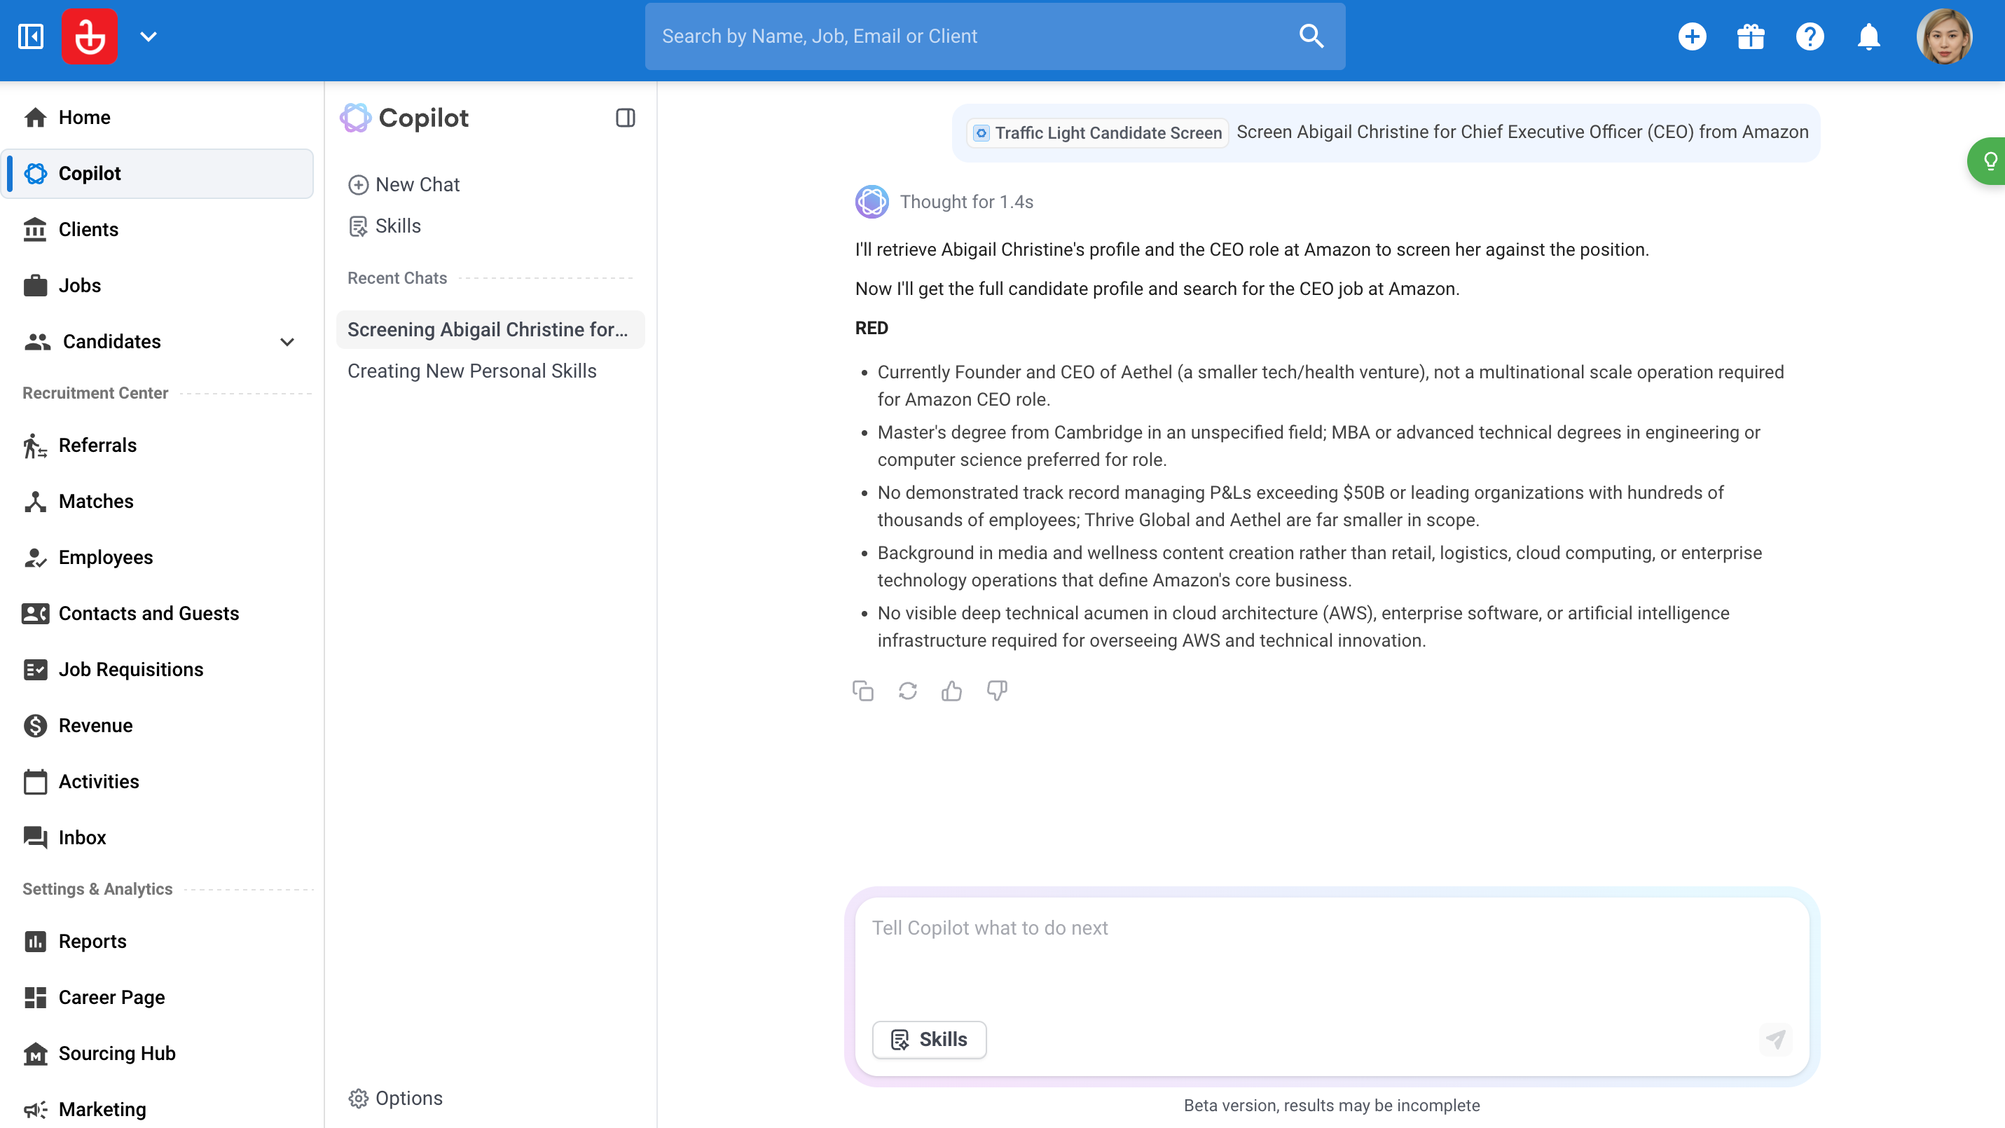Screen dimensions: 2005x1128
Task: Open Job Requisitions
Action: point(158,668)
